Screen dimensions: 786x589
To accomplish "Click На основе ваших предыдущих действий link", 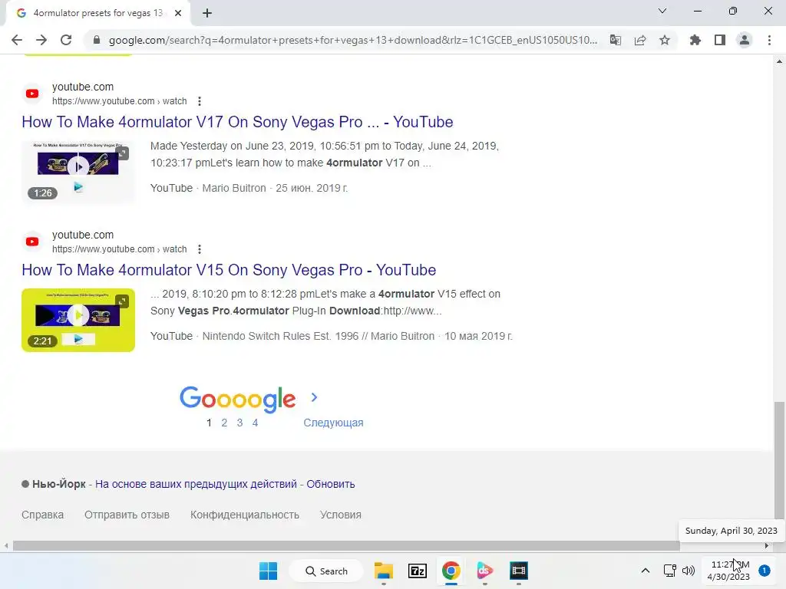I will pos(196,484).
